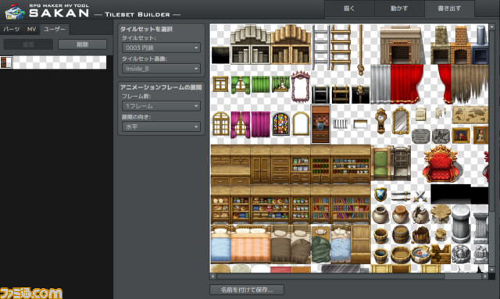Pick the stained glass window tile
Viewport: 500px width, 299px height.
pyautogui.click(x=281, y=124)
